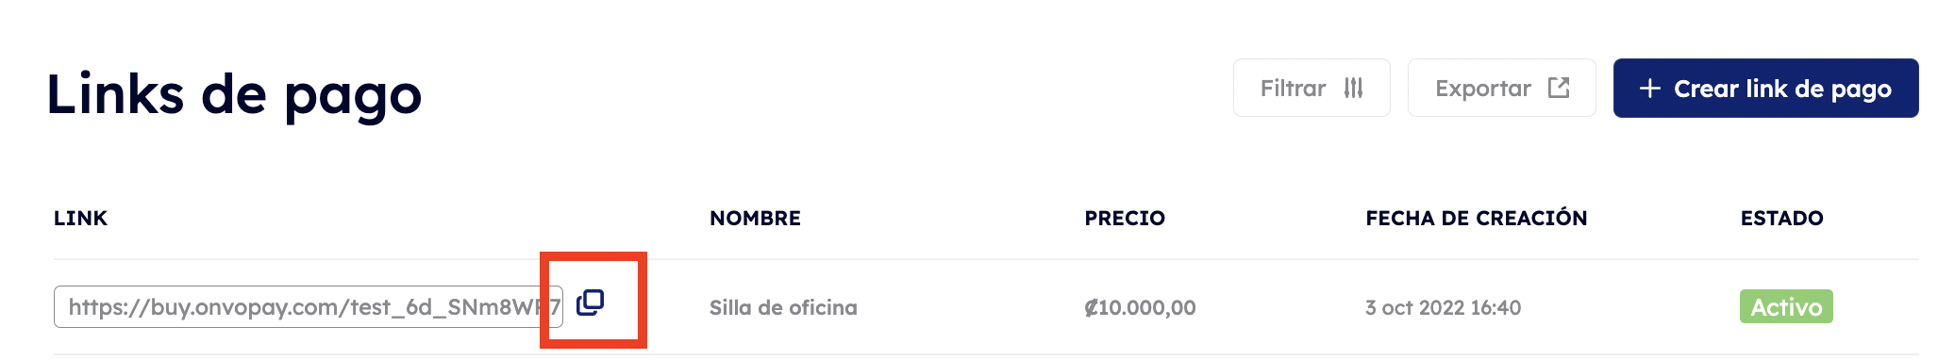The height and width of the screenshot is (360, 1955).
Task: Click the export arrow icon
Action: tap(1559, 88)
